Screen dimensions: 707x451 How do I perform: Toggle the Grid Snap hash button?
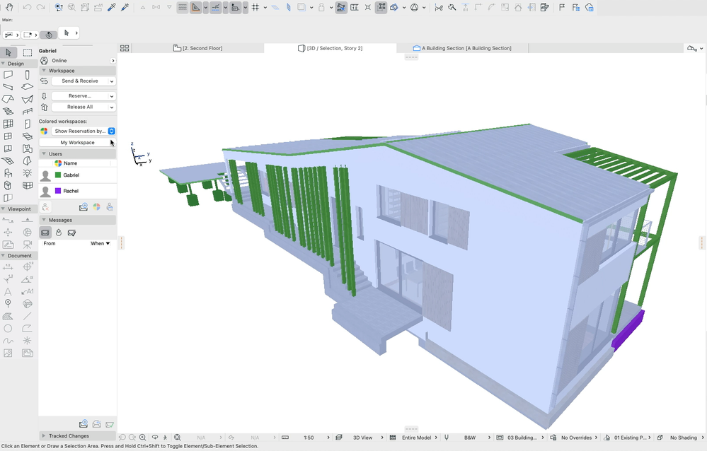click(255, 7)
